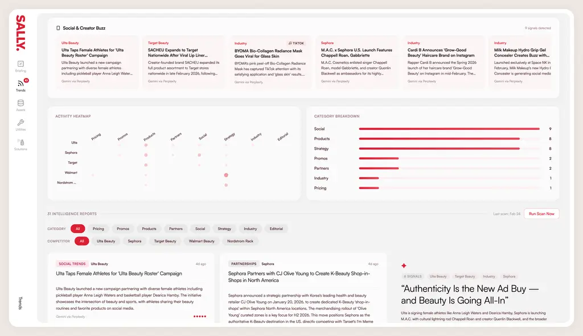This screenshot has height=336, width=583.
Task: Open M.A.C. x Sephora U.S. Launch card
Action: tap(357, 62)
